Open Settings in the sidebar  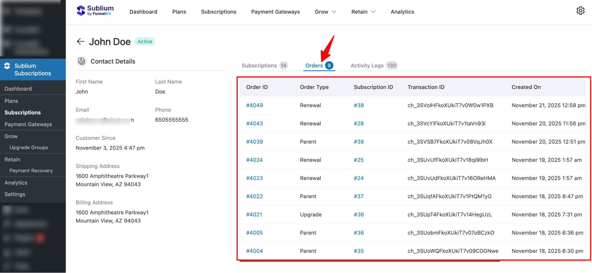coord(15,194)
